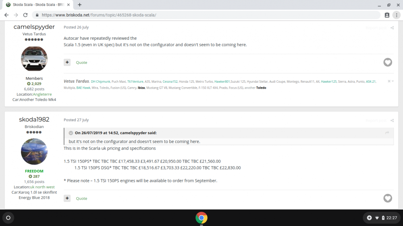Screen dimensions: 403x226
Task: Open Posted 26 July timestamp
Action: click(76, 27)
